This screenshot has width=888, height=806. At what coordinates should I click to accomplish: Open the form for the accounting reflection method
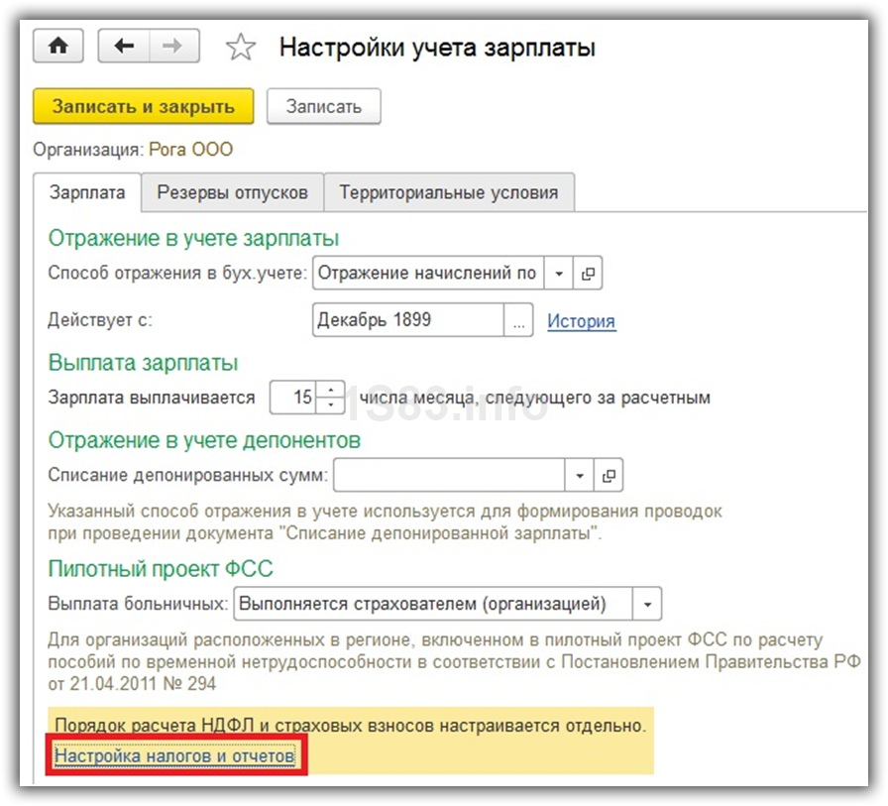pos(589,274)
